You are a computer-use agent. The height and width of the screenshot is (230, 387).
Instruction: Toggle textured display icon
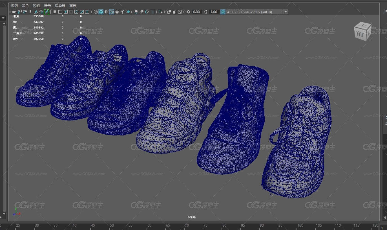[x=117, y=12]
